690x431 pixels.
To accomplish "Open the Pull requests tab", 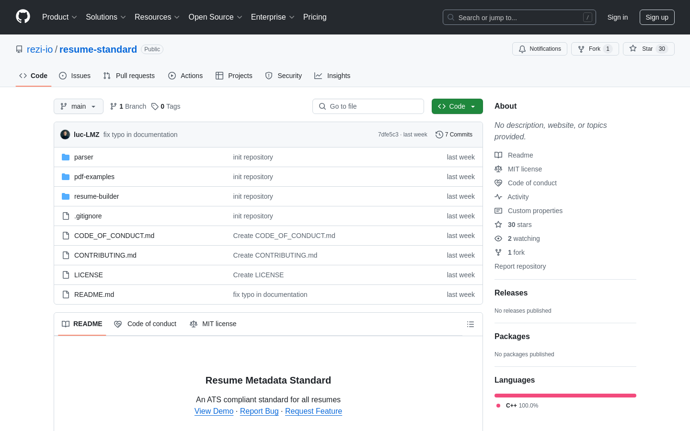I will (x=129, y=76).
